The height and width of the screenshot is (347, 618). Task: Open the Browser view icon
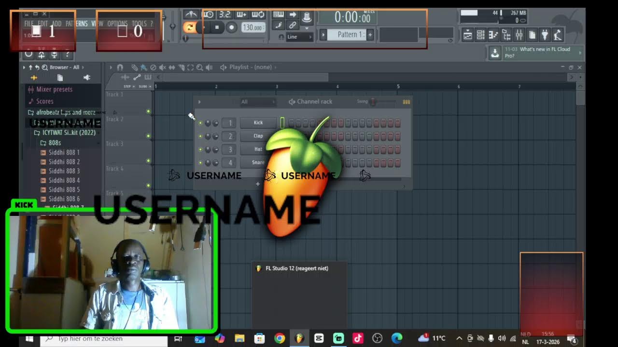506,35
